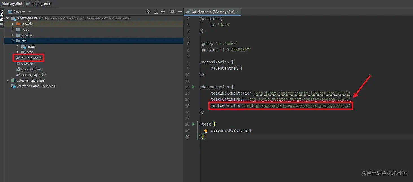Select the test source folder

click(30, 52)
